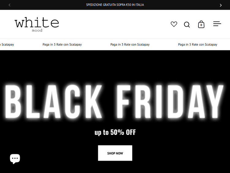
Task: Click the free shipping announcement text
Action: pyautogui.click(x=115, y=5)
